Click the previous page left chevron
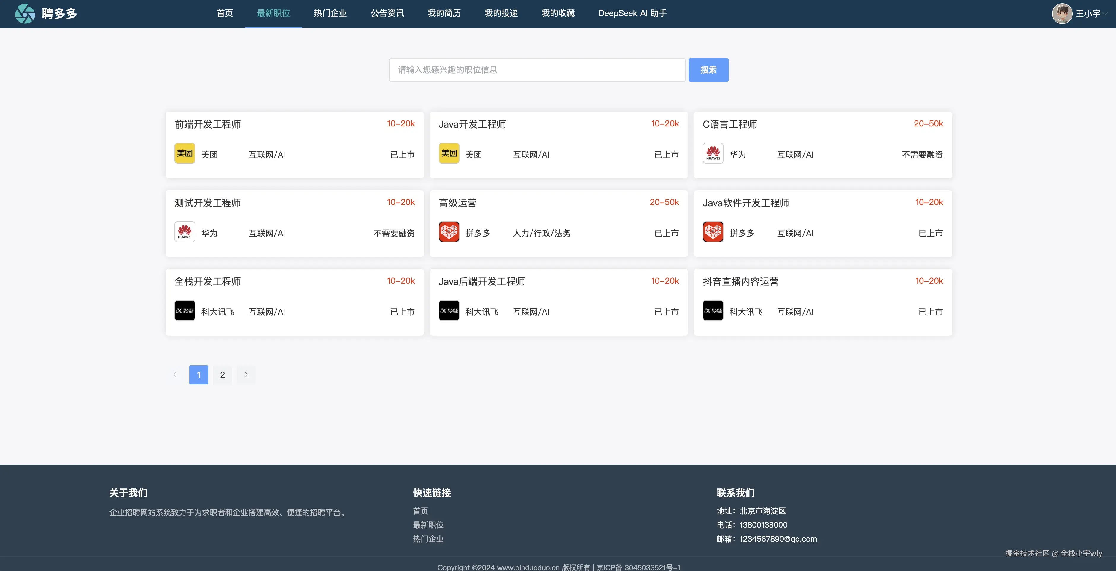 175,375
